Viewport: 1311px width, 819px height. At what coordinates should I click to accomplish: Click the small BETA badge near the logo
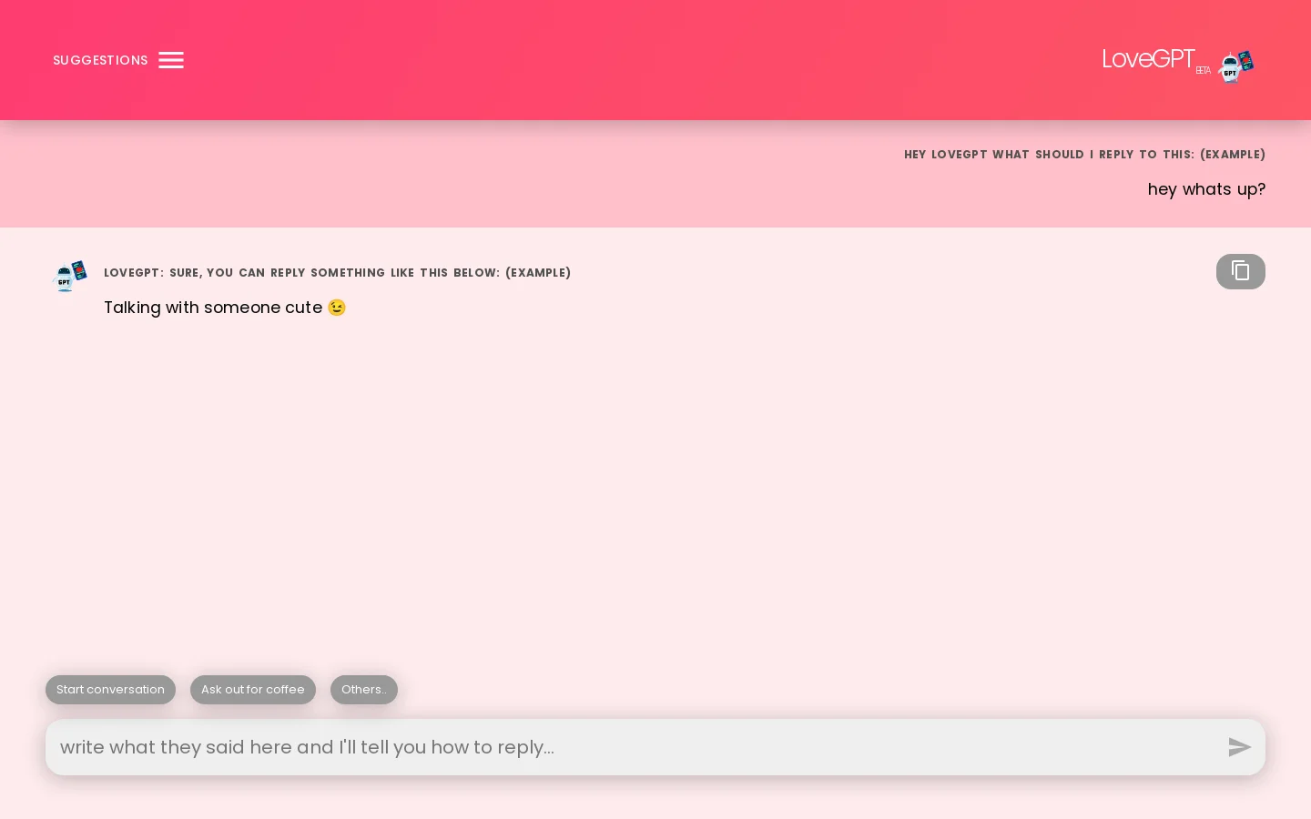1203,71
